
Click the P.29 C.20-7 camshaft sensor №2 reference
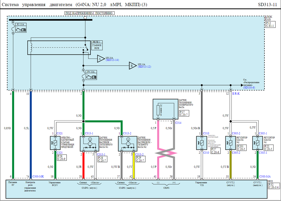click(140, 159)
